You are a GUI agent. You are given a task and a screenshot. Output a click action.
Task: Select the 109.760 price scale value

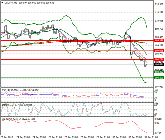pyautogui.click(x=159, y=29)
